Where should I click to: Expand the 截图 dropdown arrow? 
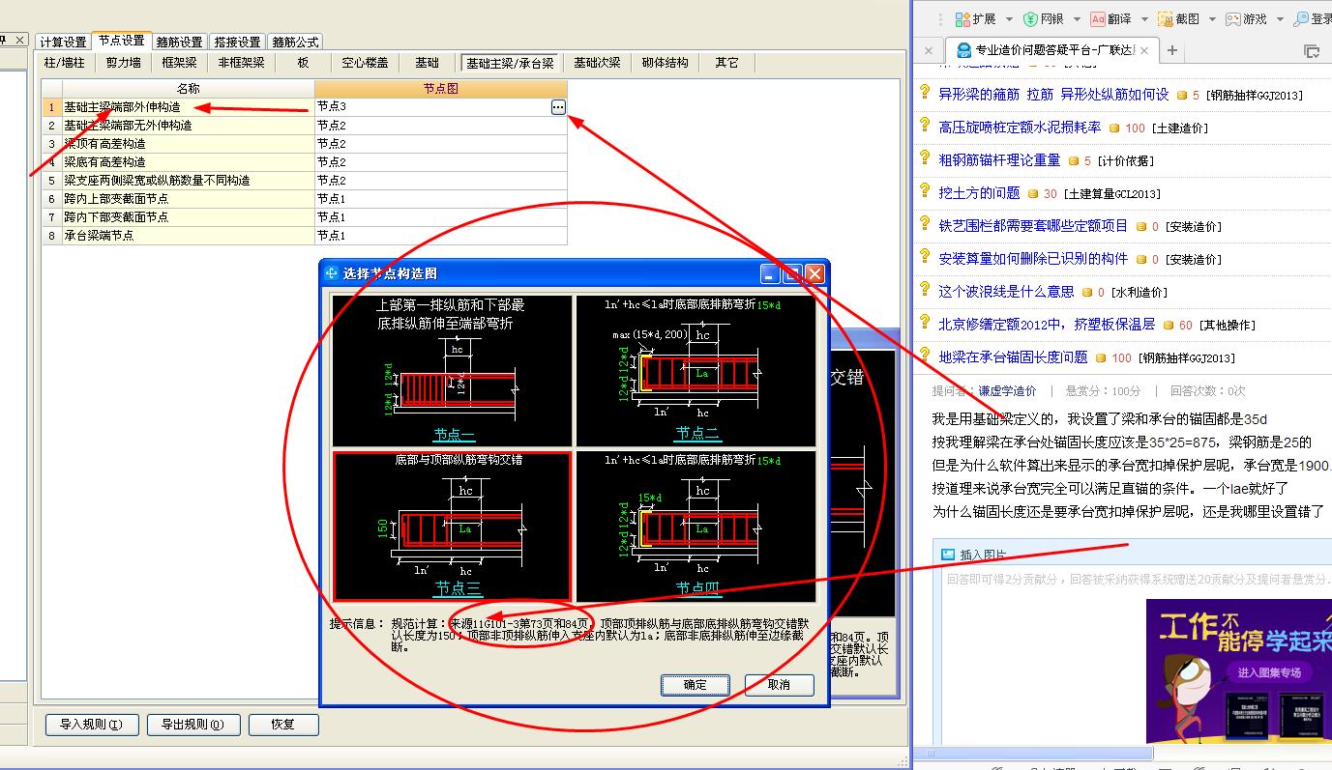[1211, 19]
